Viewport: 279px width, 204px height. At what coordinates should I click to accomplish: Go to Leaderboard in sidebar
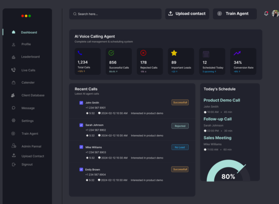[31, 57]
